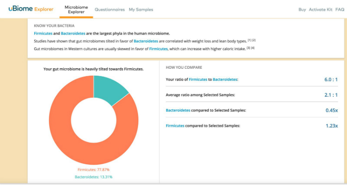The width and height of the screenshot is (347, 185).
Task: Click Firmicutes in 'Your ratio of' row
Action: coord(198,80)
